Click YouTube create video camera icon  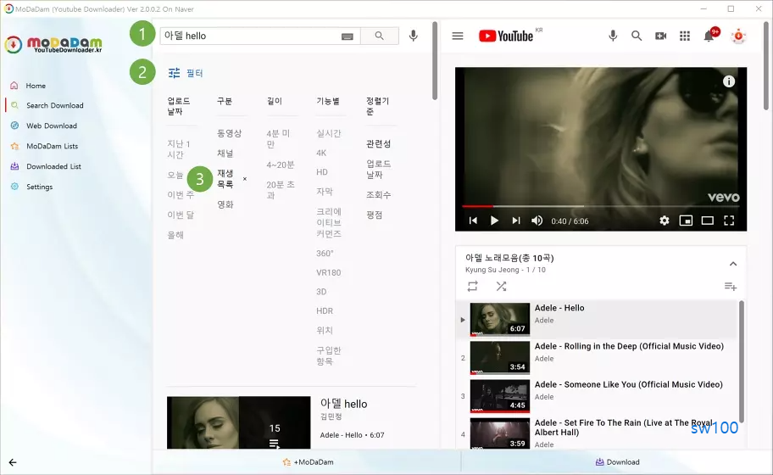click(x=660, y=36)
